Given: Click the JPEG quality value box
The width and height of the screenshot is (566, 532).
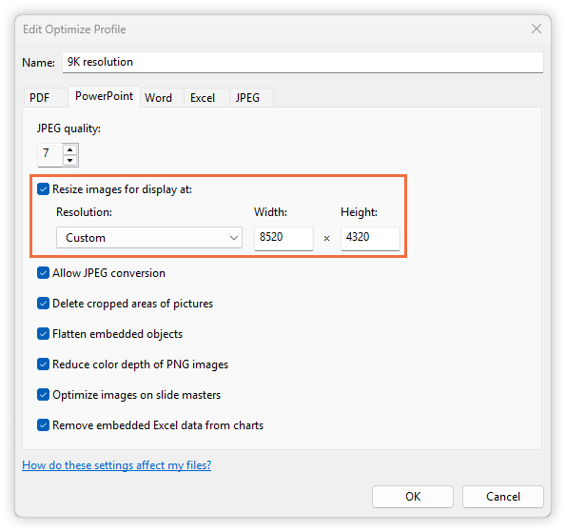Looking at the screenshot, I should (50, 154).
